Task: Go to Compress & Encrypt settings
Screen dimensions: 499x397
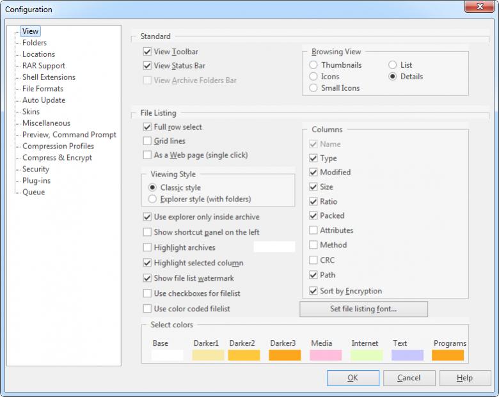Action: 57,157
